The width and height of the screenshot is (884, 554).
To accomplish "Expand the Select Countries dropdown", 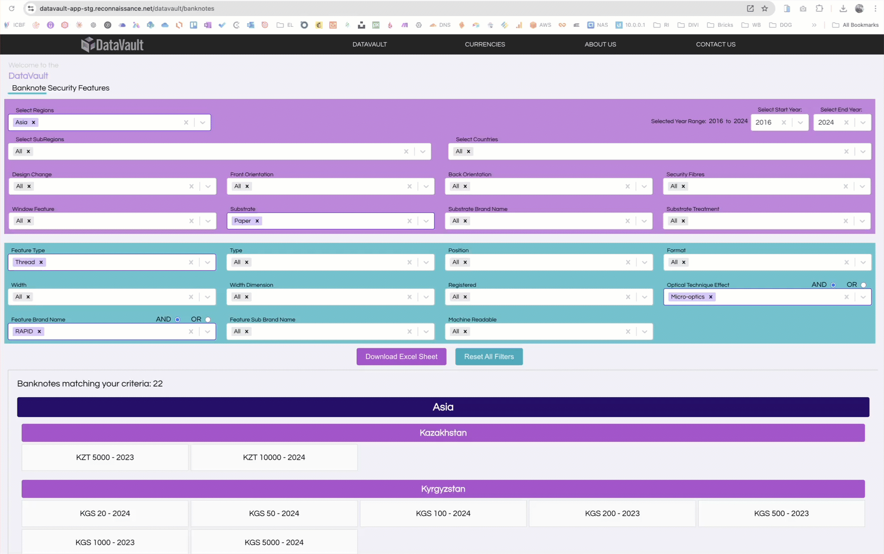I will coord(863,151).
